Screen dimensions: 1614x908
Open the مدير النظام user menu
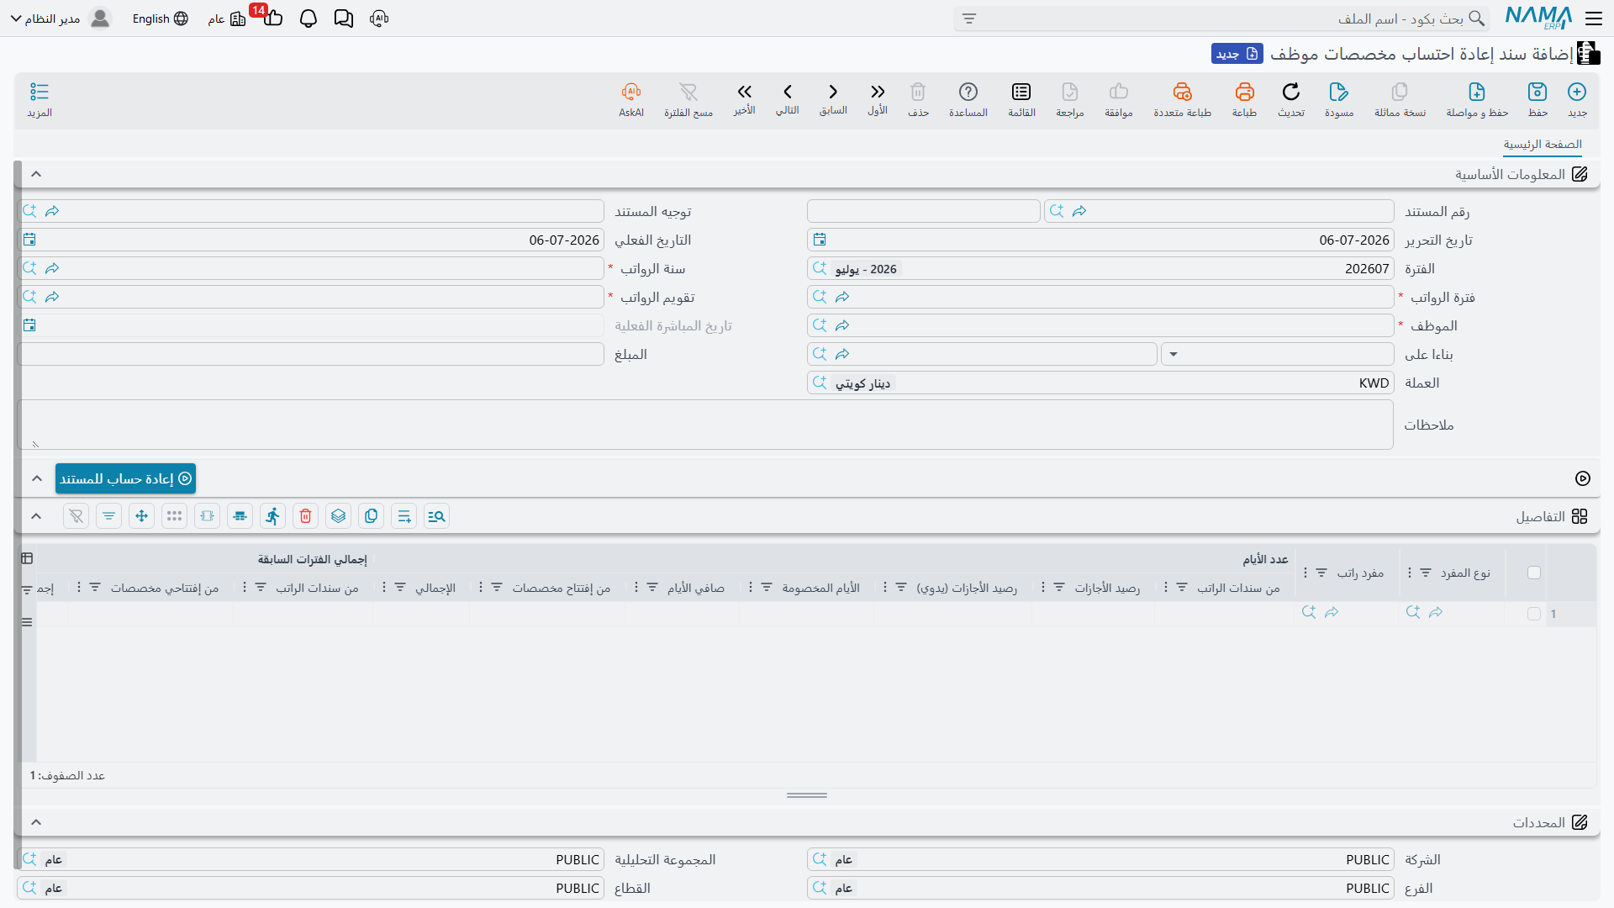pos(61,18)
